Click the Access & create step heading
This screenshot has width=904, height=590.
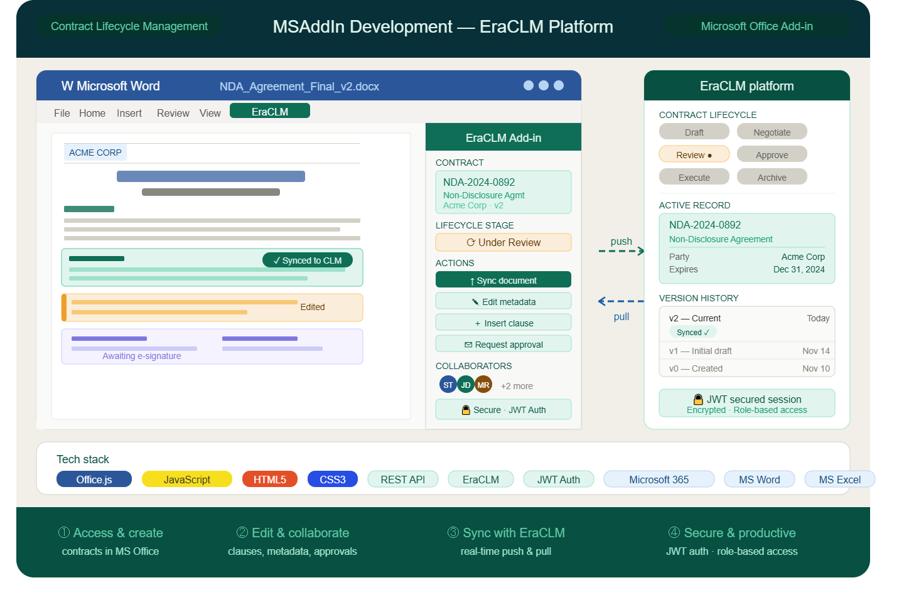pyautogui.click(x=110, y=533)
